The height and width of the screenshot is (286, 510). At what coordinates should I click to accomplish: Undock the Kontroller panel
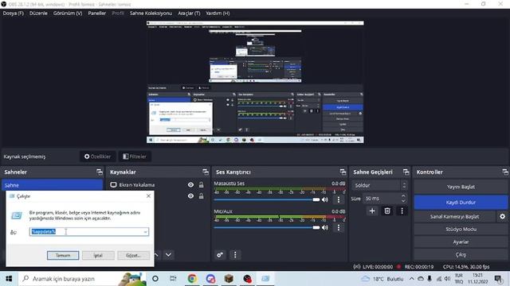(x=505, y=172)
